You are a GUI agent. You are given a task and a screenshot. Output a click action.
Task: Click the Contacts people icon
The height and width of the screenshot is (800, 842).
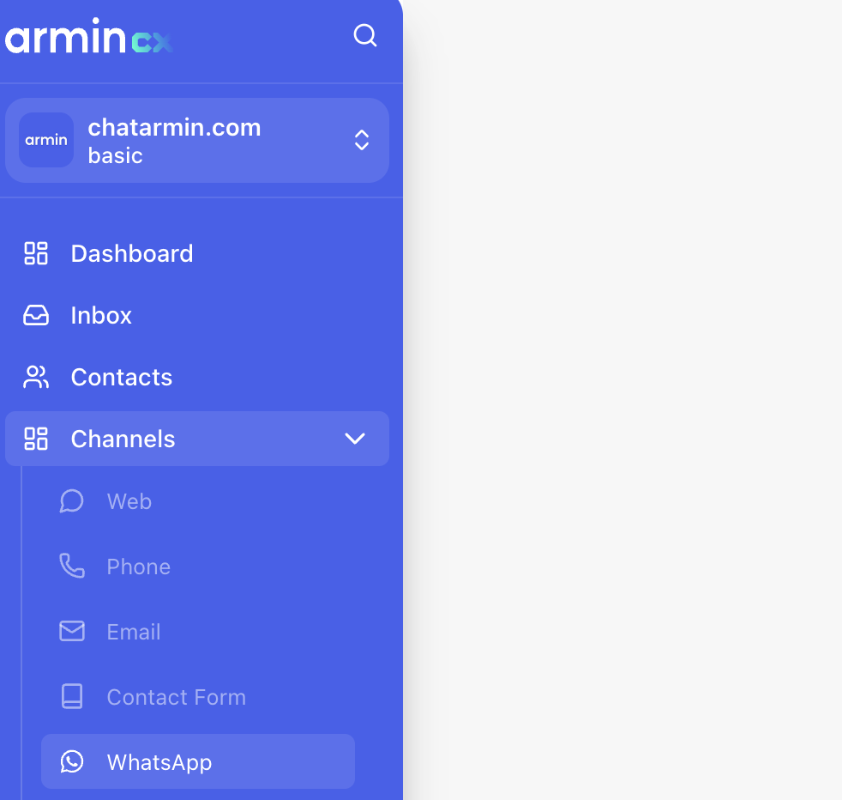coord(36,377)
